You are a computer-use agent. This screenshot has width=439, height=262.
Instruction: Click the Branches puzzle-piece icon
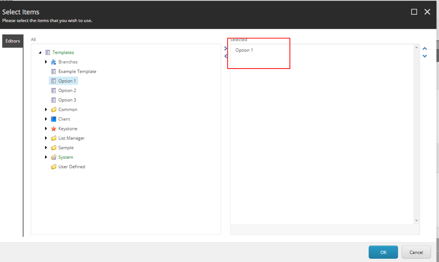pyautogui.click(x=54, y=62)
